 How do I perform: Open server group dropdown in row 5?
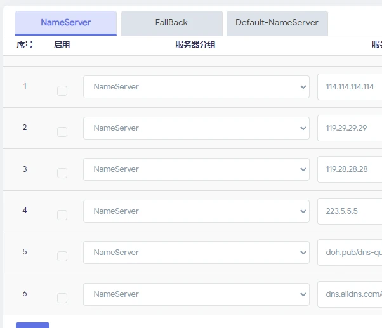click(x=196, y=253)
